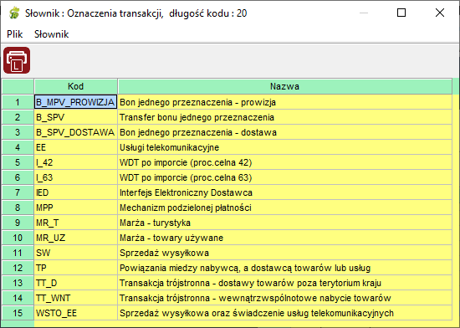
Task: Click the Nazwa column header
Action: 284,86
